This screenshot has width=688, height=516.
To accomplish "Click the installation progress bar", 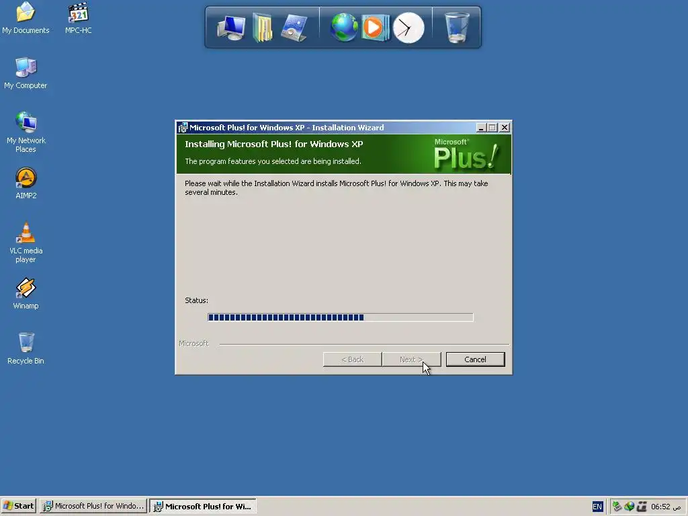I will coord(341,317).
